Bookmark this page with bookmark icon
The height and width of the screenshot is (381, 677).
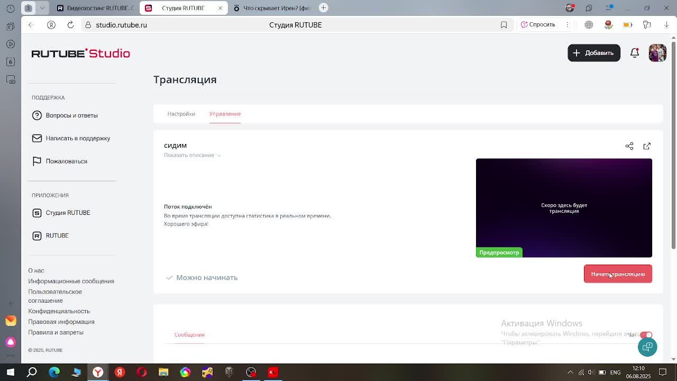504,25
